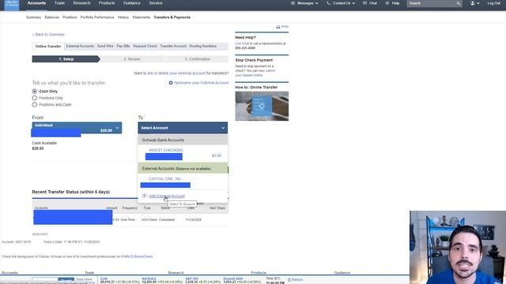
Task: Open the Service top menu
Action: coord(156,3)
